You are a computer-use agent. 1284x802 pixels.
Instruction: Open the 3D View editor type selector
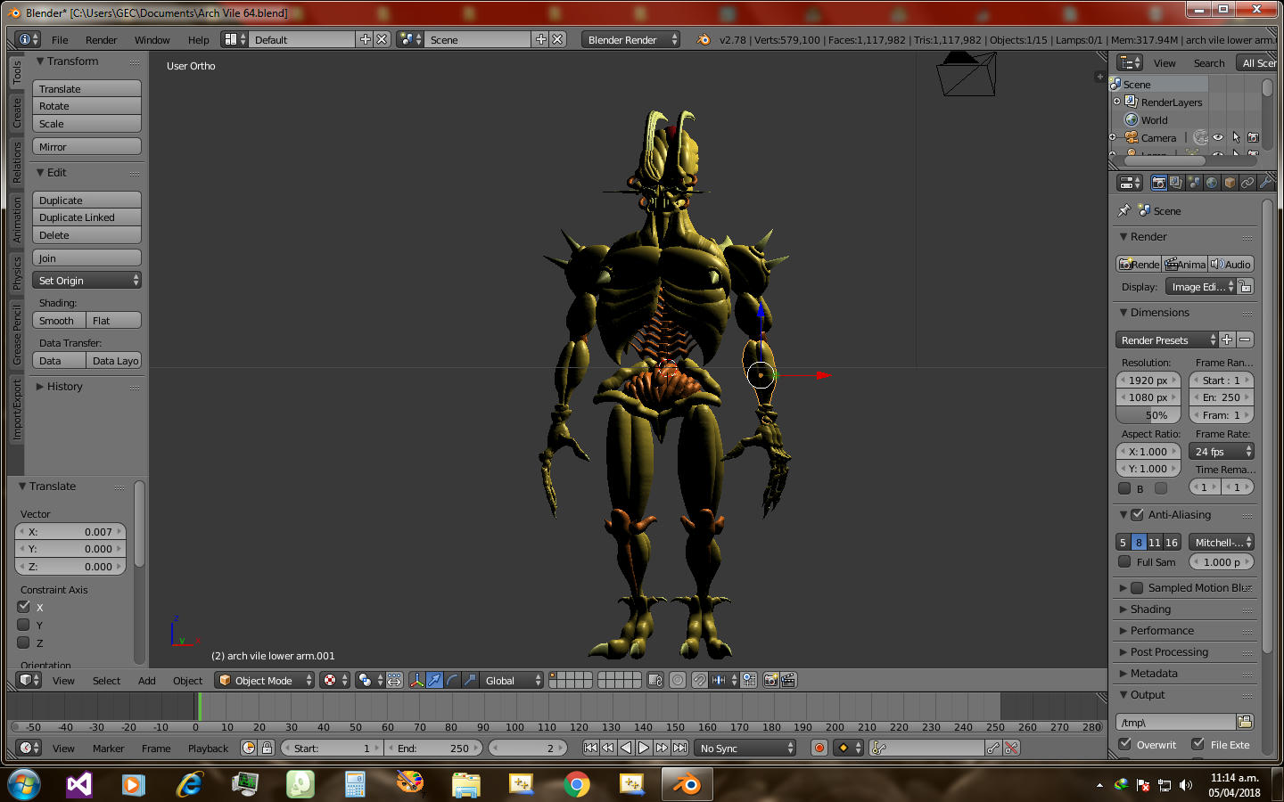point(29,680)
